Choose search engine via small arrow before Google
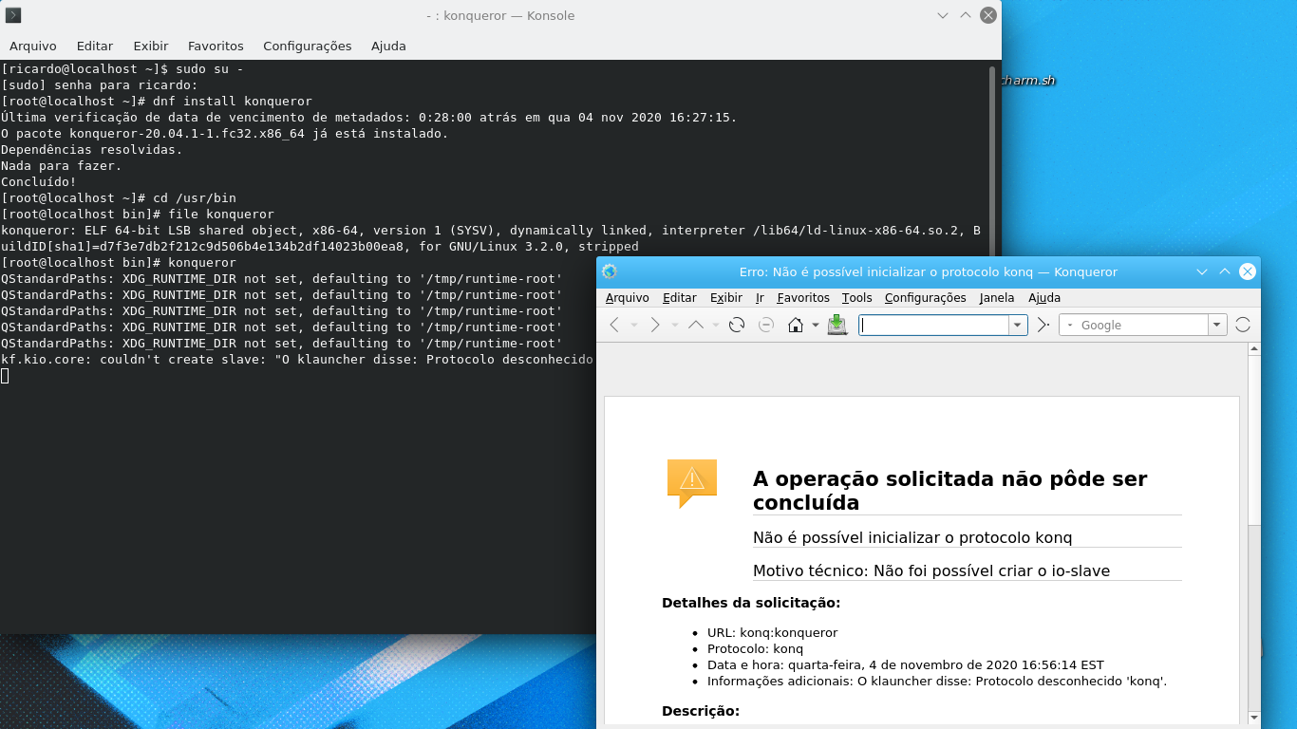This screenshot has height=729, width=1297. (1070, 325)
